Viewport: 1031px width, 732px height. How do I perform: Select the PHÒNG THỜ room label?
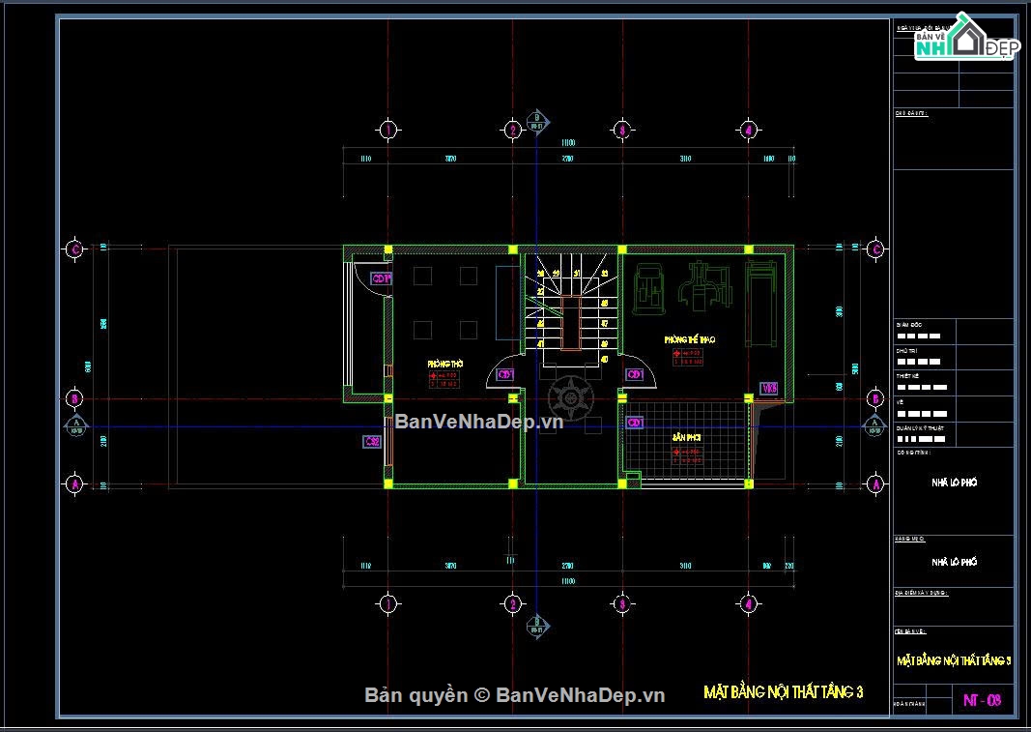pyautogui.click(x=445, y=364)
